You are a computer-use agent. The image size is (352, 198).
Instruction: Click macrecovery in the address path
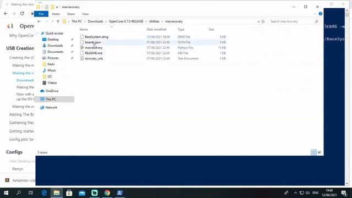coord(174,21)
